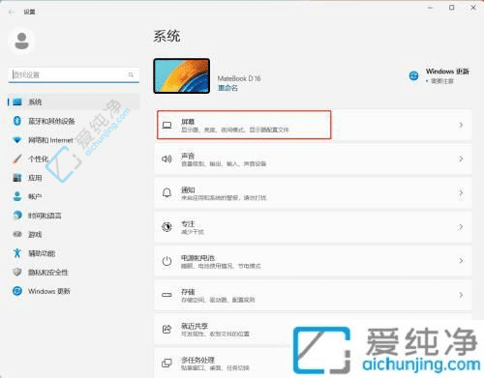Click the Bluetooth icon in sidebar
The height and width of the screenshot is (378, 484).
tap(17, 121)
